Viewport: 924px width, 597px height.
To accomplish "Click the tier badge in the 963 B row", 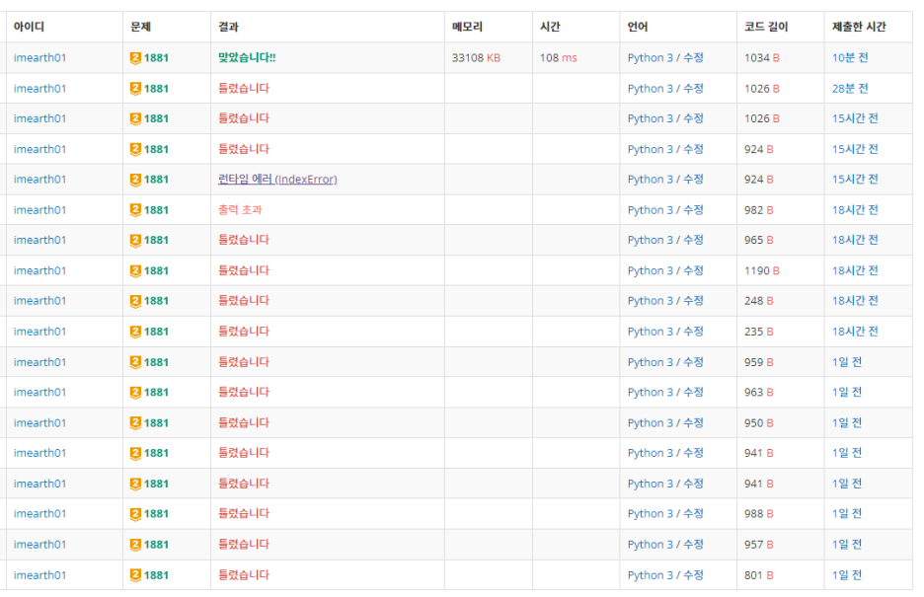I will 135,392.
